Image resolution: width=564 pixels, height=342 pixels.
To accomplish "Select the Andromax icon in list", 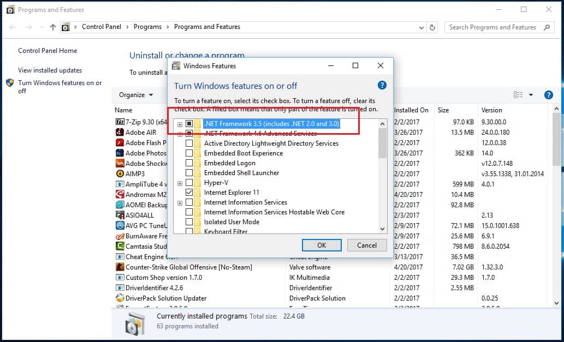I will pos(120,194).
